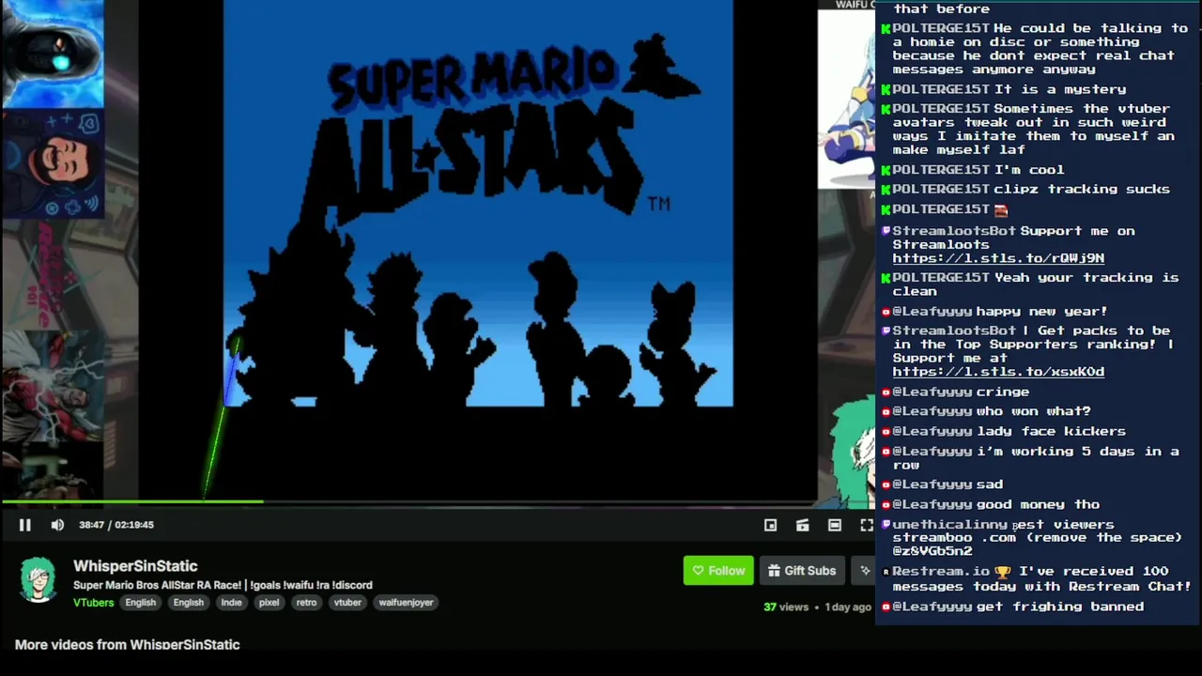Click chat message 'who won what?'

[1034, 411]
